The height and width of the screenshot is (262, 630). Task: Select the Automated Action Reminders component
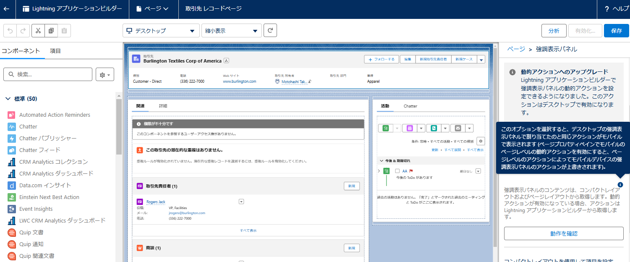point(55,115)
